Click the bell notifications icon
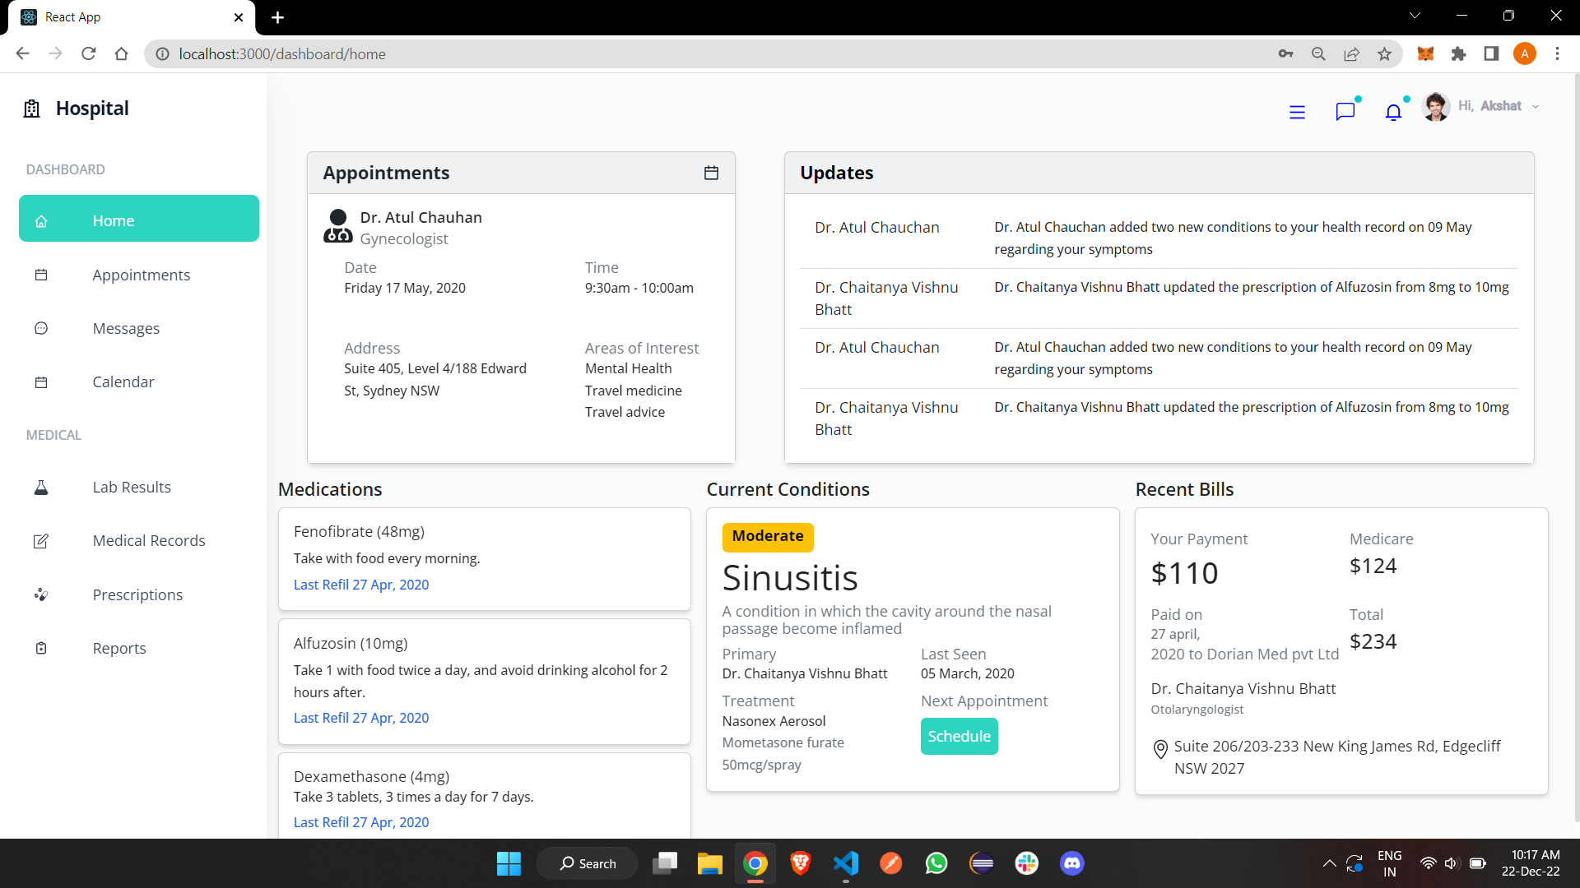This screenshot has height=888, width=1580. click(1394, 112)
